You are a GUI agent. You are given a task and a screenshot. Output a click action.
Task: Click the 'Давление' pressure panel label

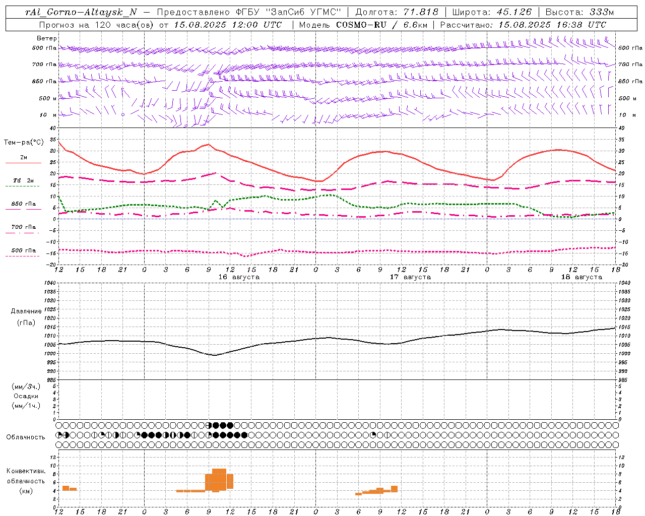(26, 311)
